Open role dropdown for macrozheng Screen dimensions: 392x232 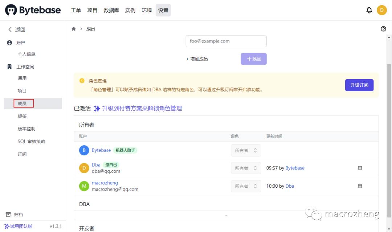click(x=246, y=186)
